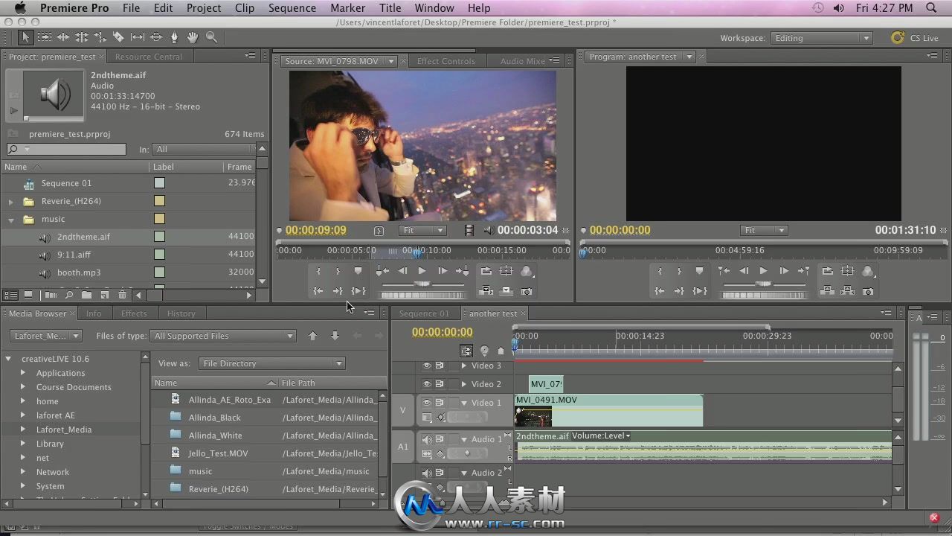The width and height of the screenshot is (952, 536).
Task: Toggle Snap magnet in timeline
Action: tap(466, 351)
